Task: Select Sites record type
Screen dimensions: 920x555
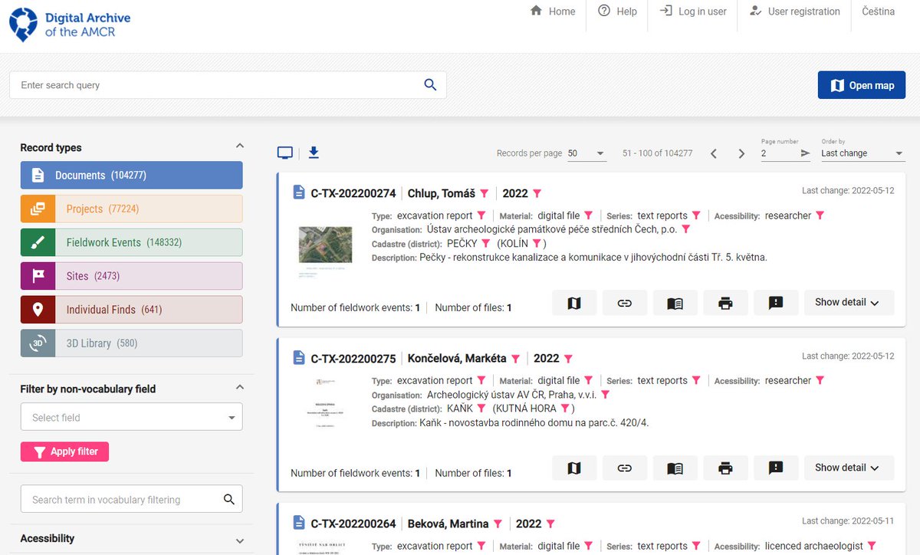Action: pyautogui.click(x=131, y=276)
